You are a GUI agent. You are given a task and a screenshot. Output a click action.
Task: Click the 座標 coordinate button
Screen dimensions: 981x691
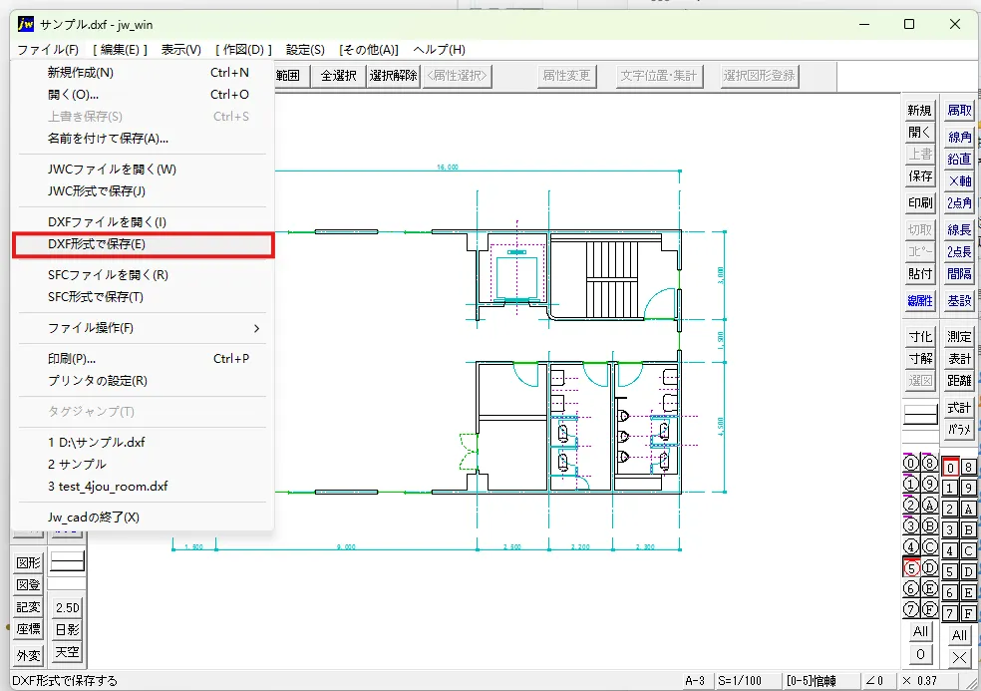tap(28, 629)
